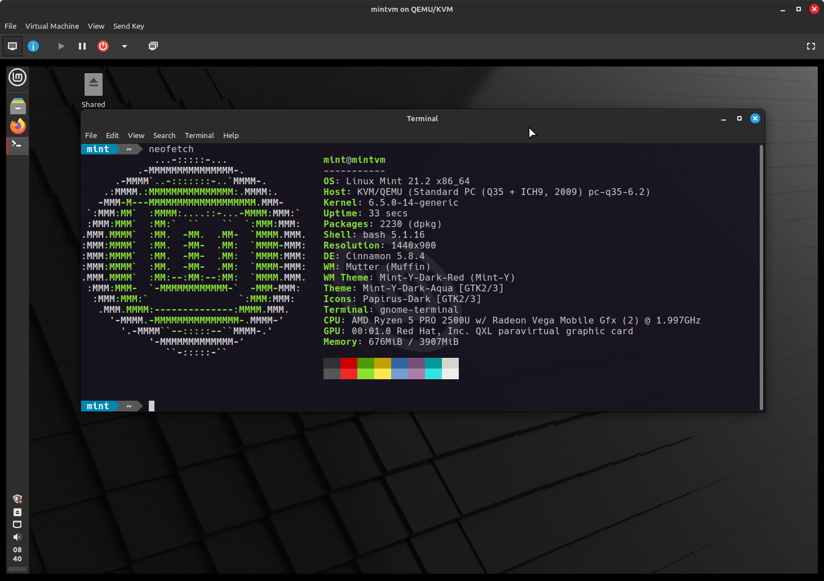Open the network connection tray icon
Viewport: 824px width, 581px height.
(x=17, y=524)
